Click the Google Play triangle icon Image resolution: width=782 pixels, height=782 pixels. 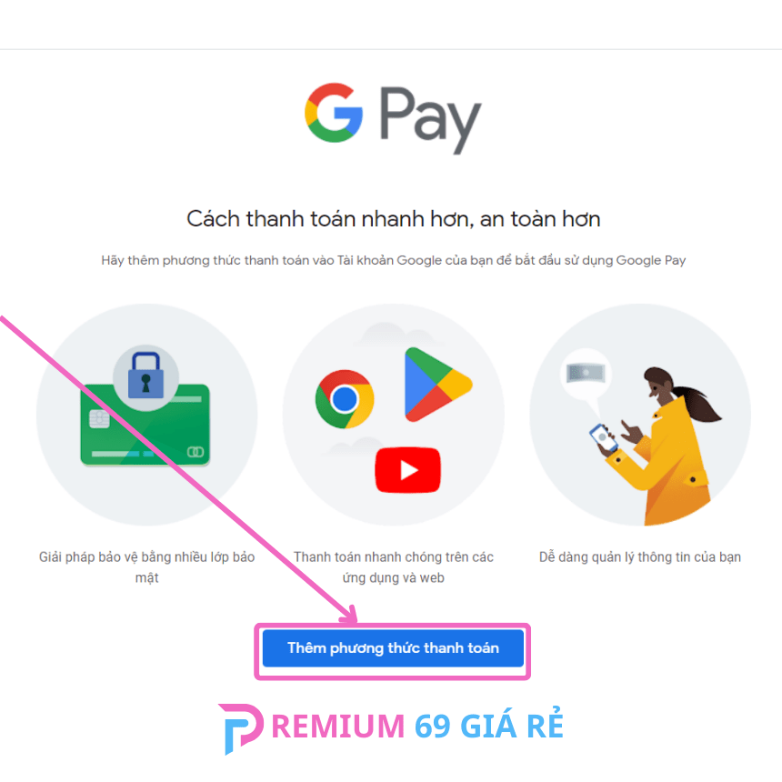coord(438,385)
